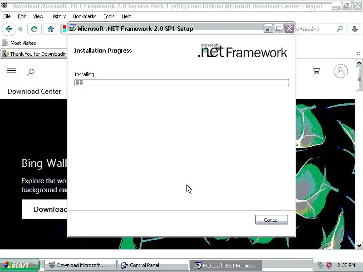Image resolution: width=363 pixels, height=272 pixels.
Task: Click the network tray icon
Action: pyautogui.click(x=320, y=265)
